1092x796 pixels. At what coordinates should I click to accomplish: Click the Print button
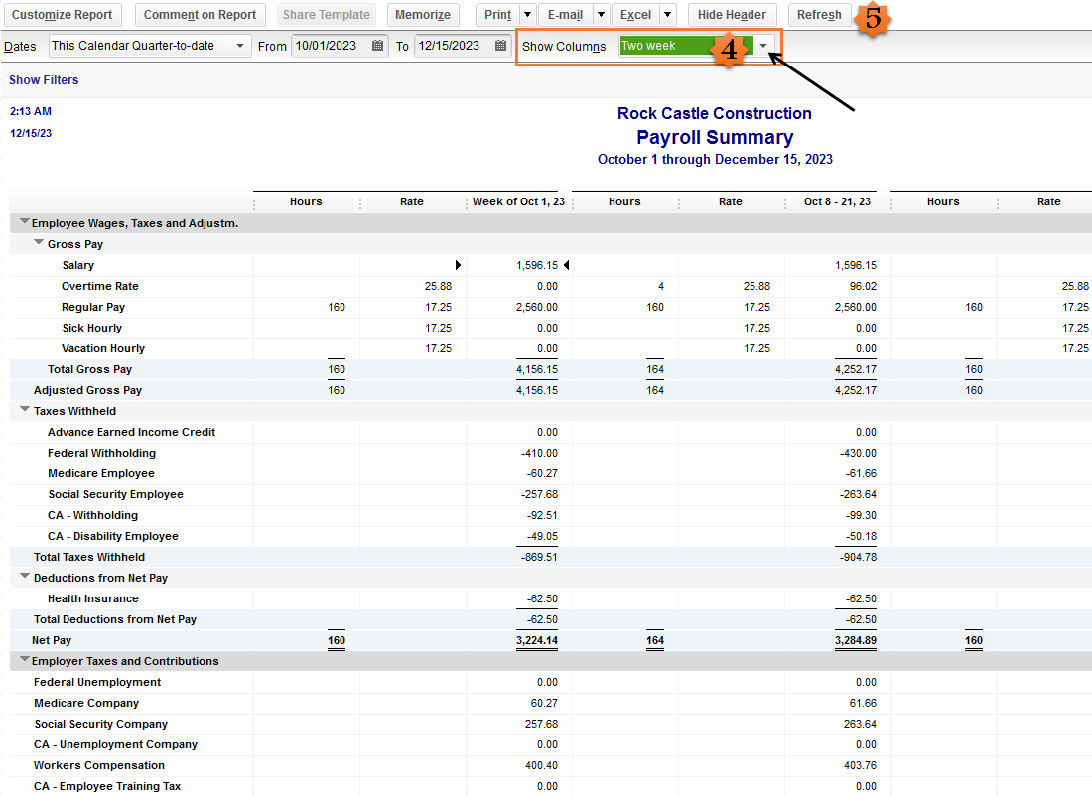(498, 15)
